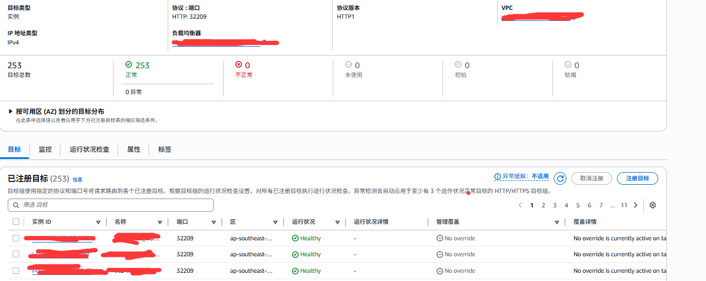Viewport: 706px width, 281px height.
Task: Click previous page arrow in pagination
Action: tap(520, 205)
